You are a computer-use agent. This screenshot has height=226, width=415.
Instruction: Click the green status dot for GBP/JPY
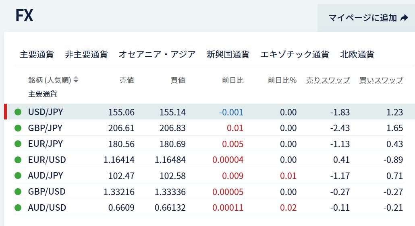pos(18,128)
